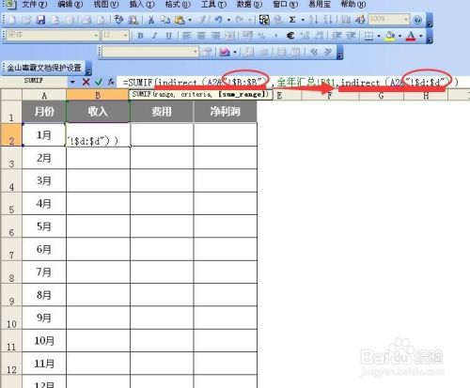Open the Chart Wizard icon

pyautogui.click(x=346, y=20)
